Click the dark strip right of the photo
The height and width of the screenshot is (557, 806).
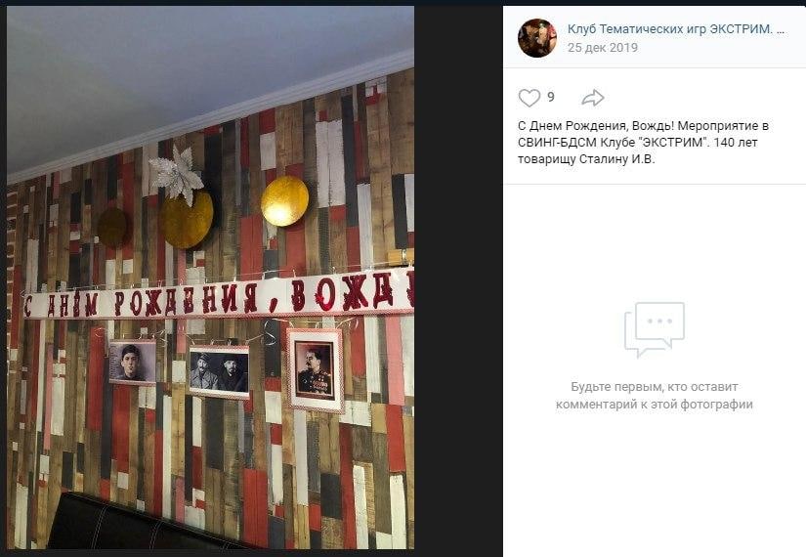[458, 278]
